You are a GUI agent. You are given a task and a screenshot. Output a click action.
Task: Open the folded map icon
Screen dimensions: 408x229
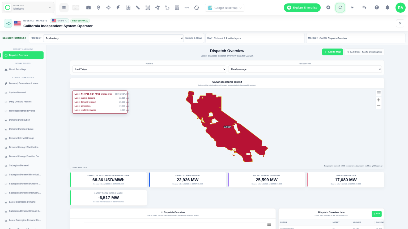click(x=128, y=8)
